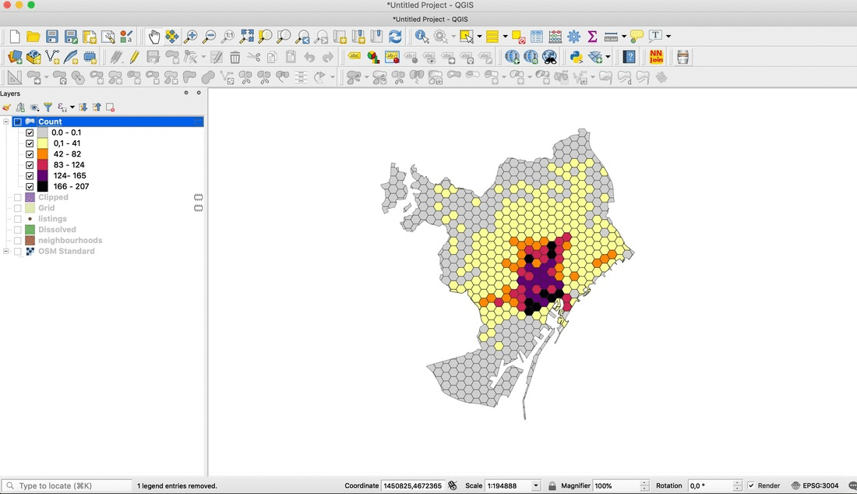Deselect features from all layers
The image size is (857, 494).
tap(518, 37)
